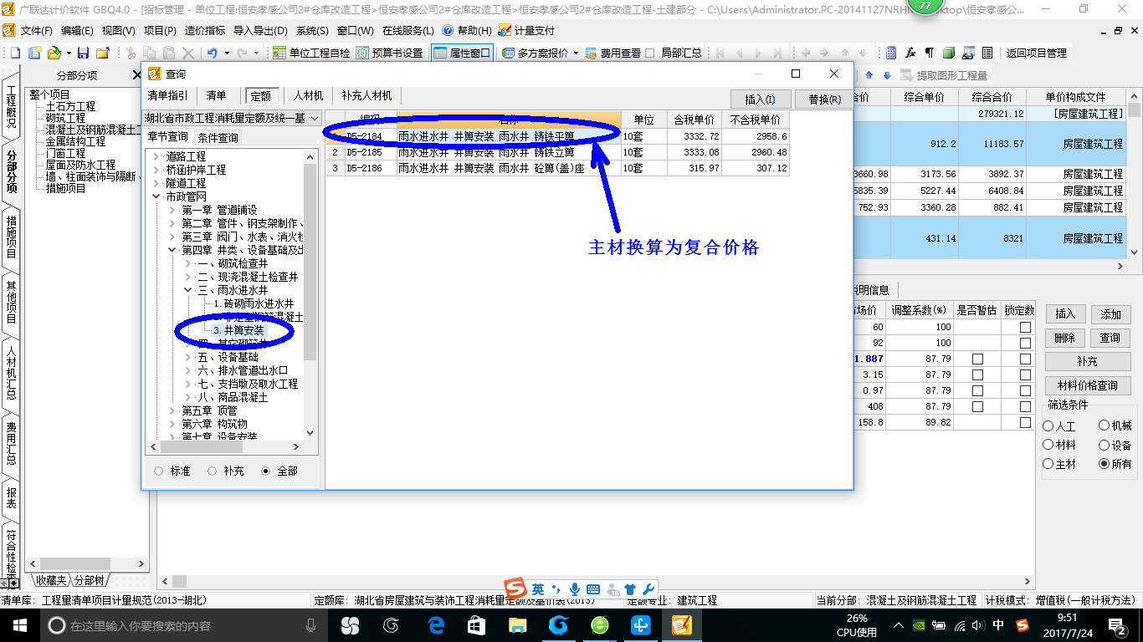Collapse the 市政管网 tree node
1143x642 pixels.
tap(156, 196)
